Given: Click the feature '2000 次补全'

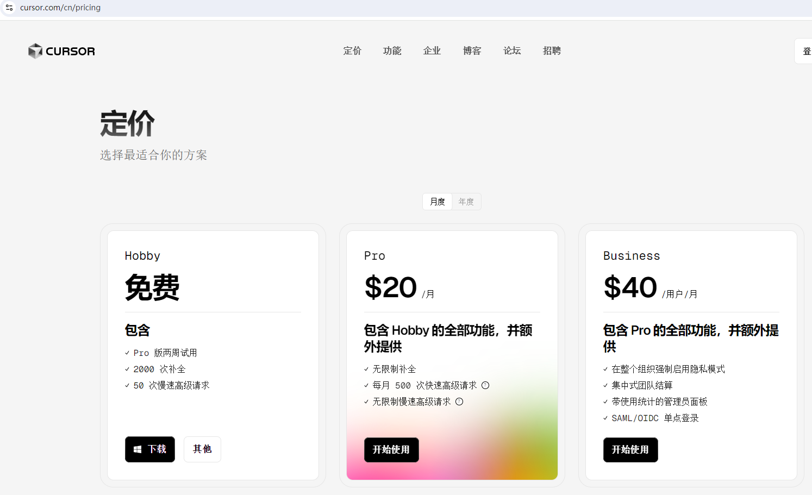Looking at the screenshot, I should tap(159, 369).
